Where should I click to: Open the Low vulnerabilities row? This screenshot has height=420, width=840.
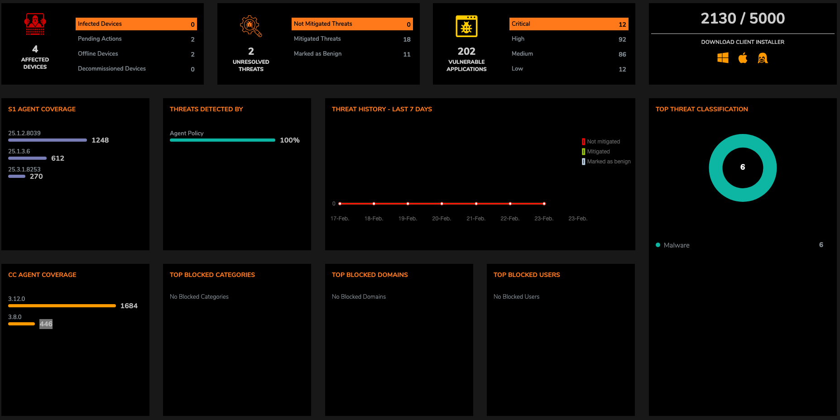pos(569,69)
